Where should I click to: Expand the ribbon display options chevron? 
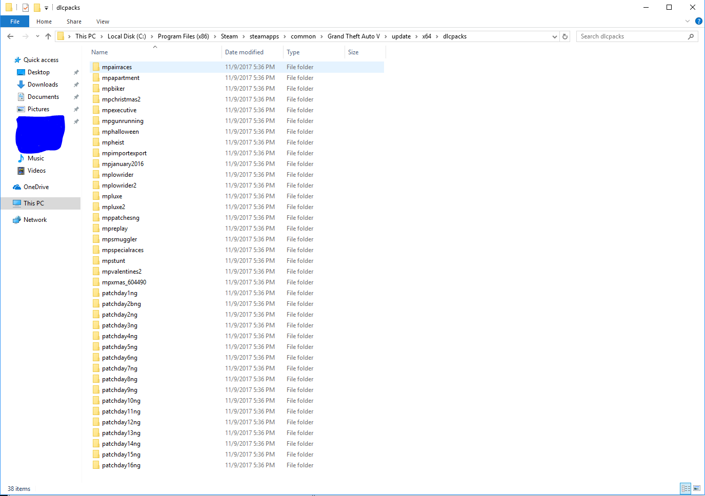687,21
